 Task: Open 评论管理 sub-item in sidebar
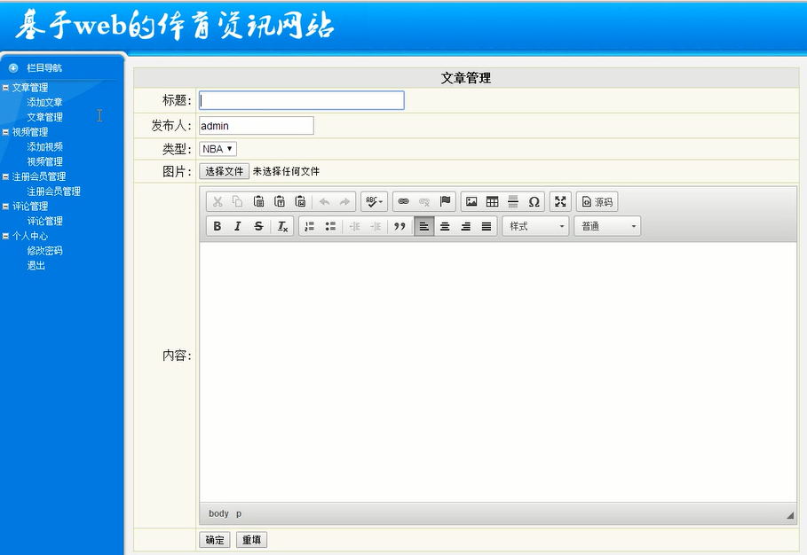(x=44, y=221)
